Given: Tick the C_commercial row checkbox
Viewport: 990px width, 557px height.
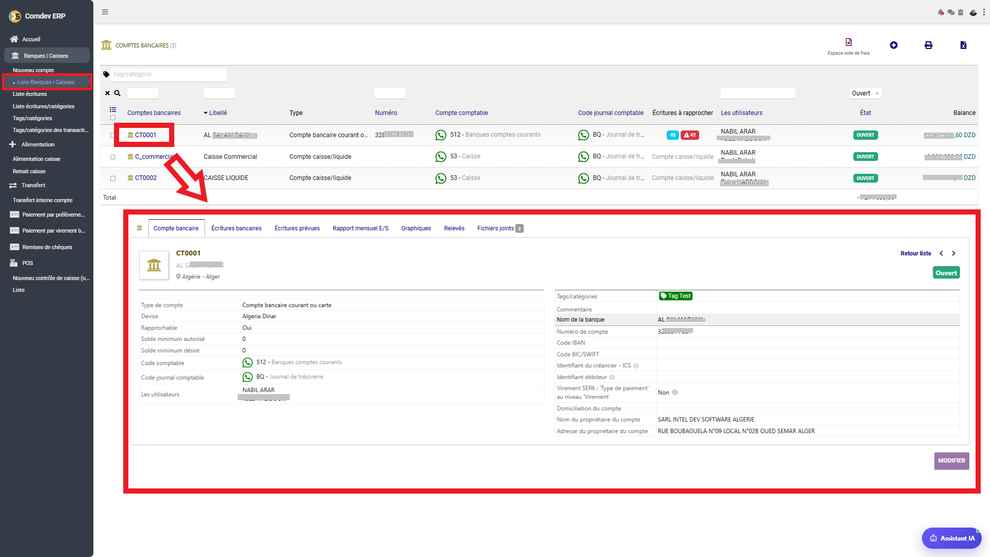Looking at the screenshot, I should coord(112,157).
